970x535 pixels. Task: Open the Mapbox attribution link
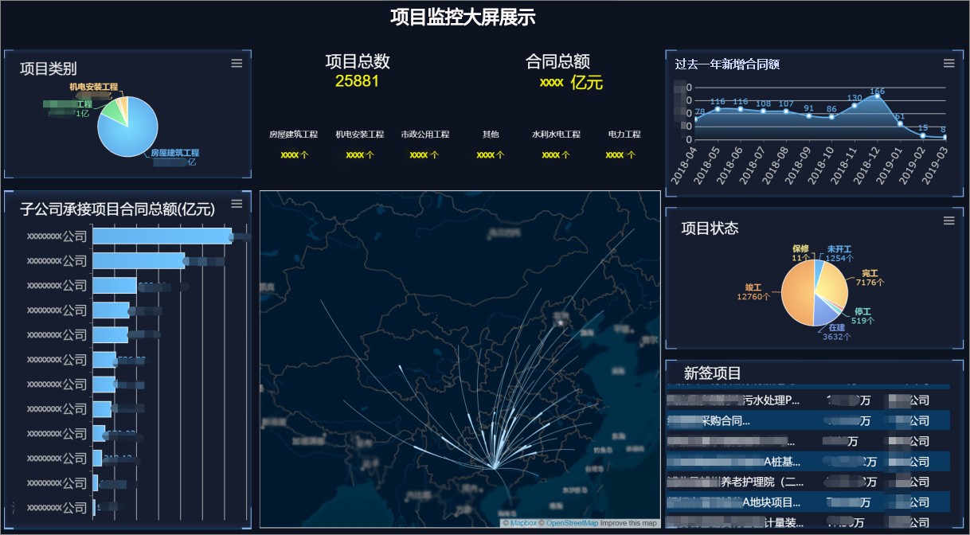(523, 523)
